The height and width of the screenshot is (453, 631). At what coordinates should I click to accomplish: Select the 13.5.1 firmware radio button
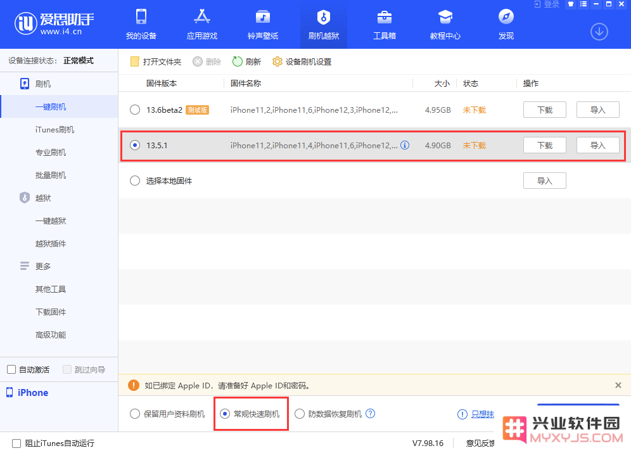[135, 145]
